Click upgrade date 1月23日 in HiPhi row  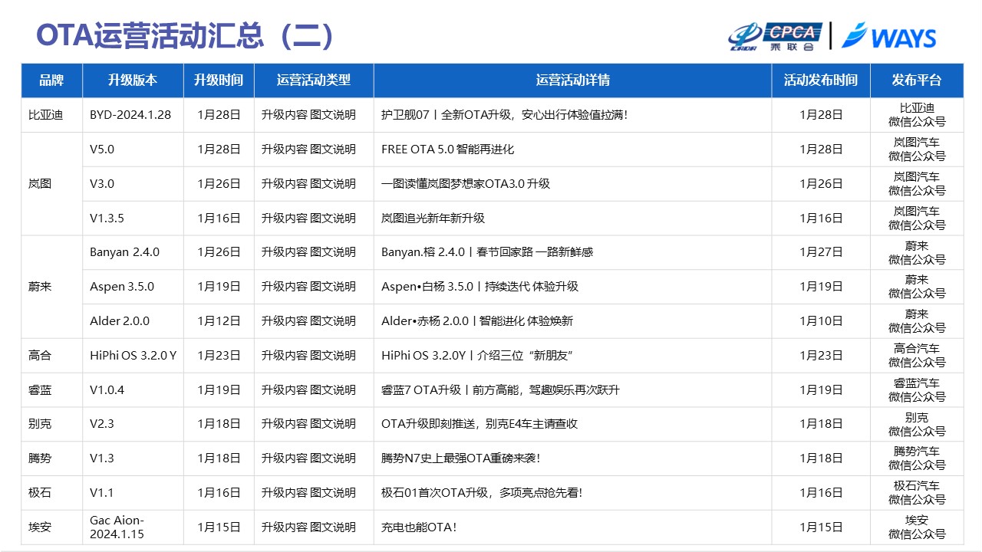[x=219, y=356]
